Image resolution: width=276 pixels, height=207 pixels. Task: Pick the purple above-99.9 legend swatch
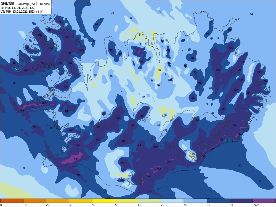pyautogui.click(x=264, y=201)
